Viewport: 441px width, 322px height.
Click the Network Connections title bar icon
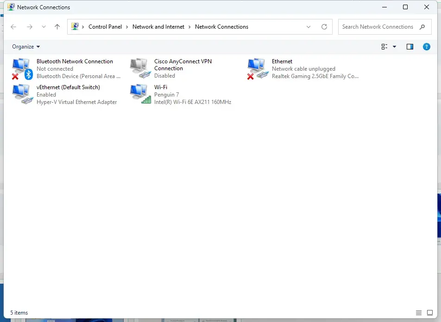[x=11, y=7]
